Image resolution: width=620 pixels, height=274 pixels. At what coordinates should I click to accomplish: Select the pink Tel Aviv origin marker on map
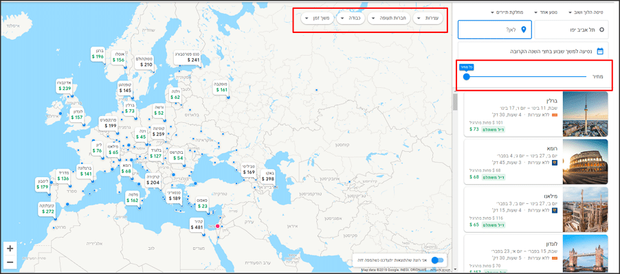[217, 226]
